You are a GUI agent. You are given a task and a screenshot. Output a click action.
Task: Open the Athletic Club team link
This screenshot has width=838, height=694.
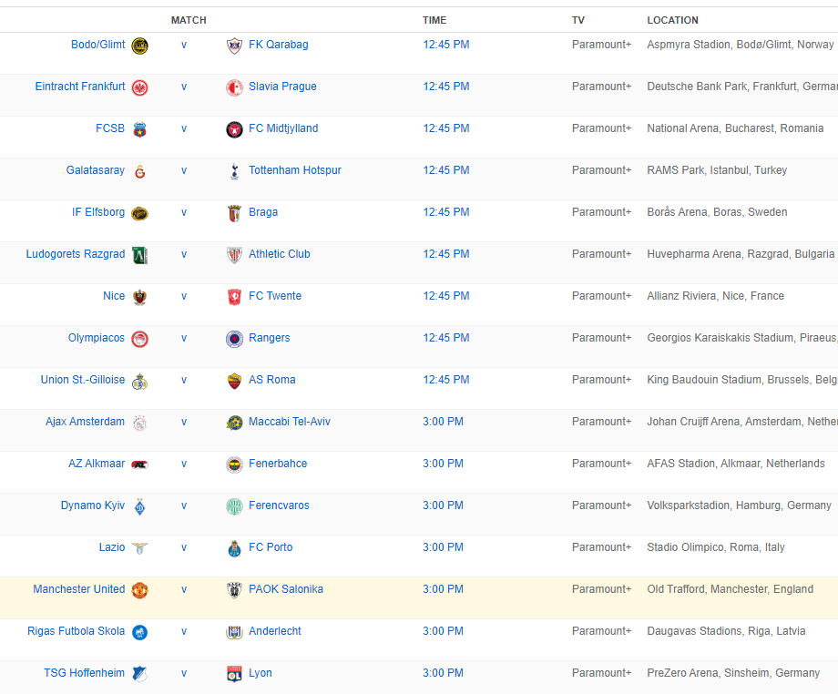(279, 254)
